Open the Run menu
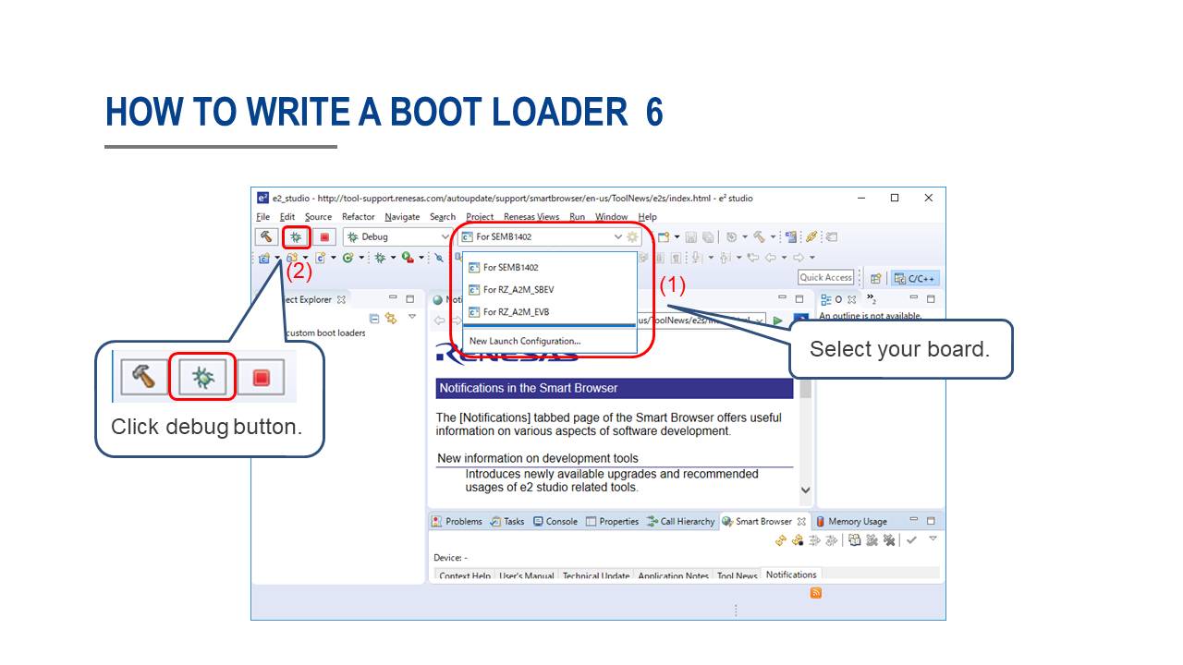 577,217
